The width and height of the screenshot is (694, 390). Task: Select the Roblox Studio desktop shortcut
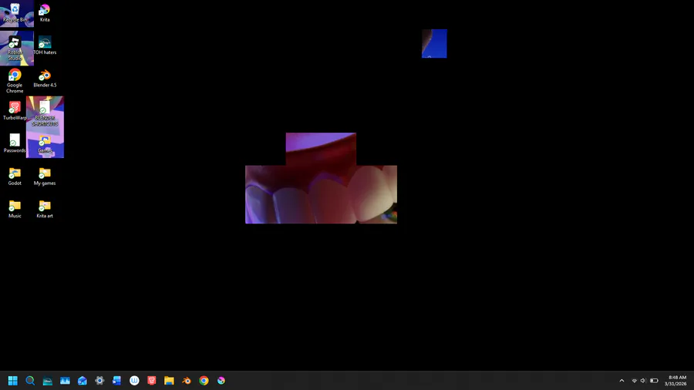(x=15, y=49)
